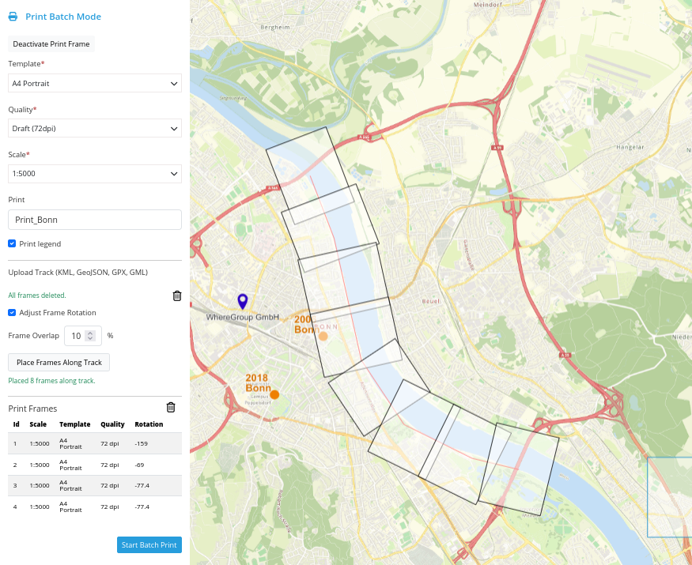
Task: Select print frame row with Id 3
Action: click(x=95, y=485)
